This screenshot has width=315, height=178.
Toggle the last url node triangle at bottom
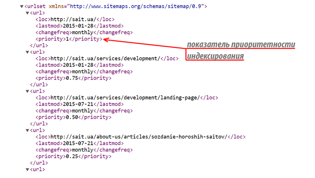tap(27, 170)
